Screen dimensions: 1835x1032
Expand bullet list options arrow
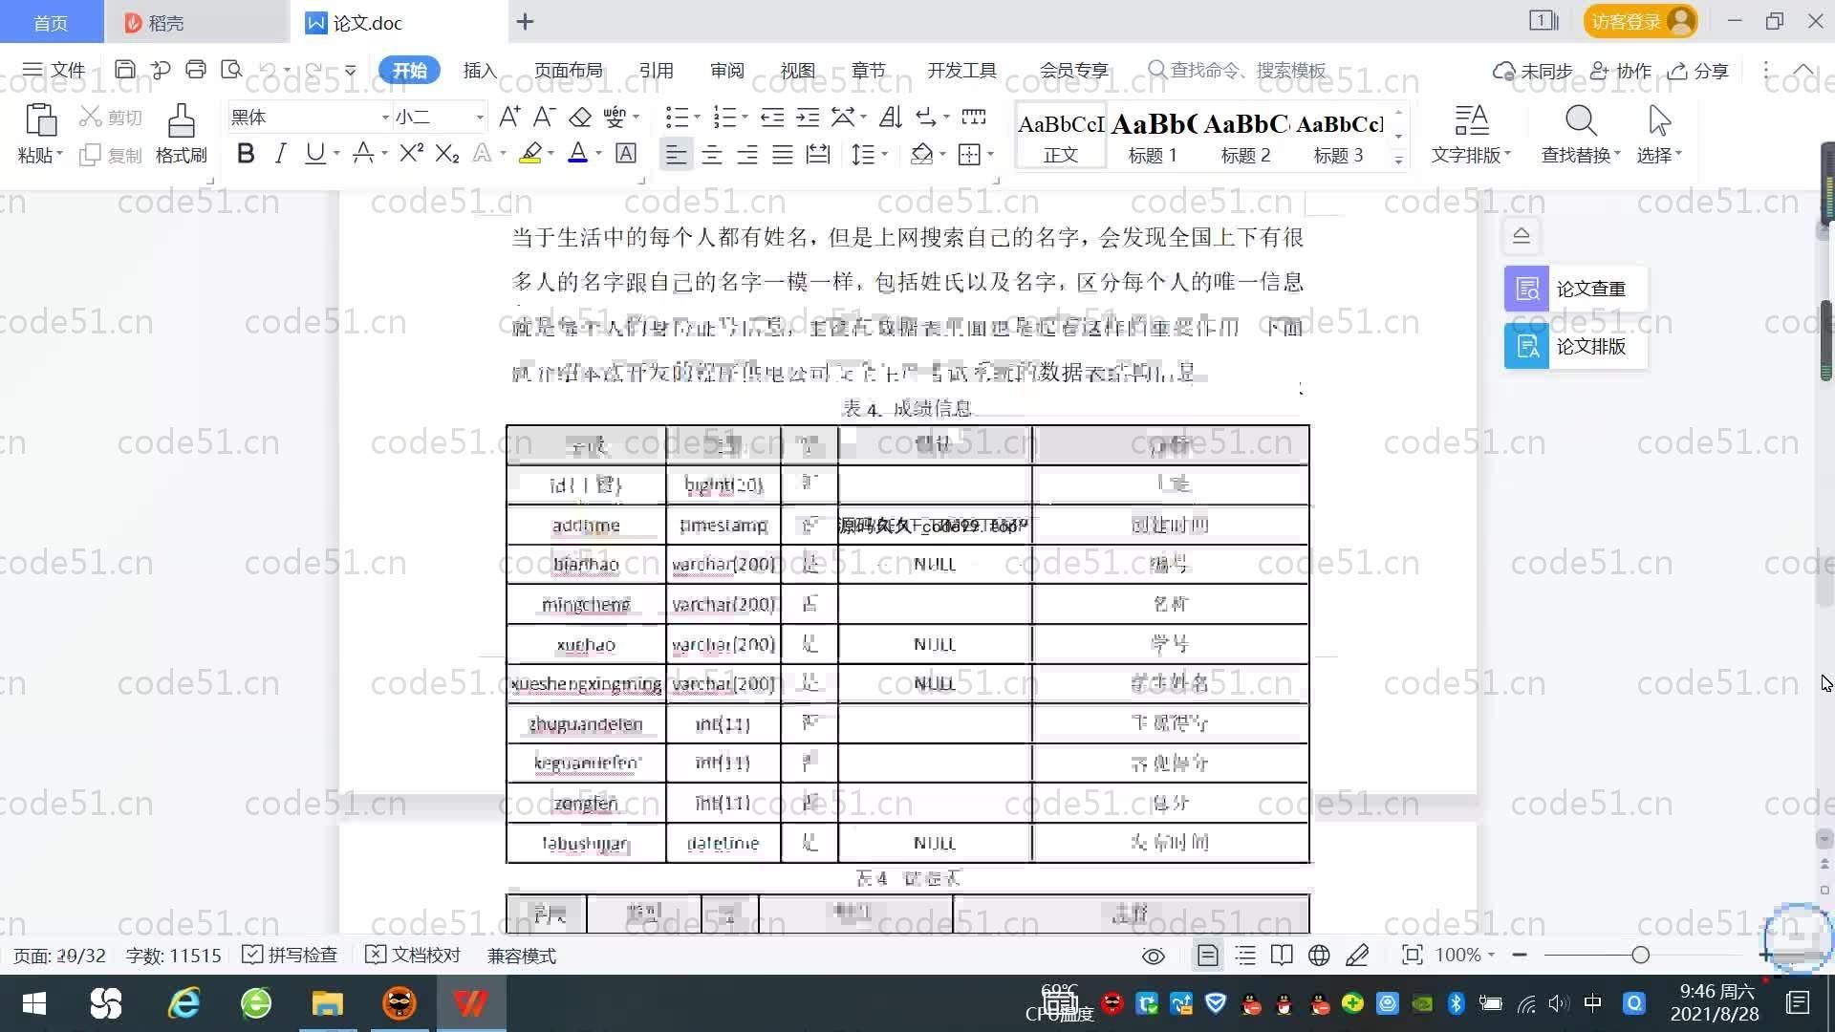pos(697,118)
